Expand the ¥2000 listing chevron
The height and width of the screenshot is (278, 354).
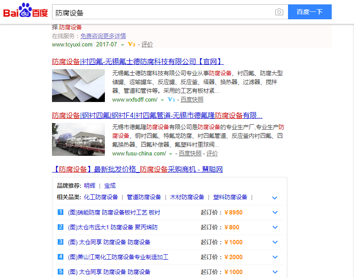pos(274,257)
